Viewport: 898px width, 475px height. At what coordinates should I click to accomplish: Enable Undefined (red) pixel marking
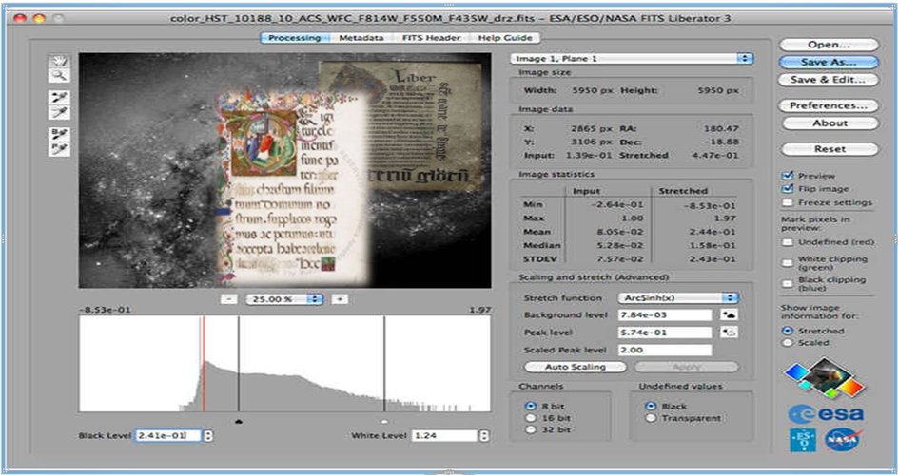tap(788, 242)
